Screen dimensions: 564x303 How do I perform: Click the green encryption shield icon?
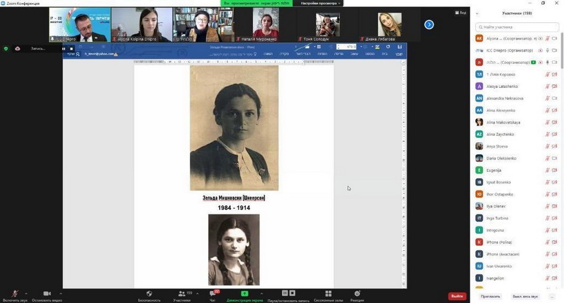click(6, 48)
